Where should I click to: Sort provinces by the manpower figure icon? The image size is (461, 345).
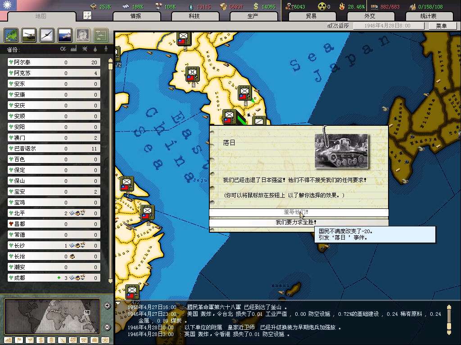pyautogui.click(x=106, y=49)
